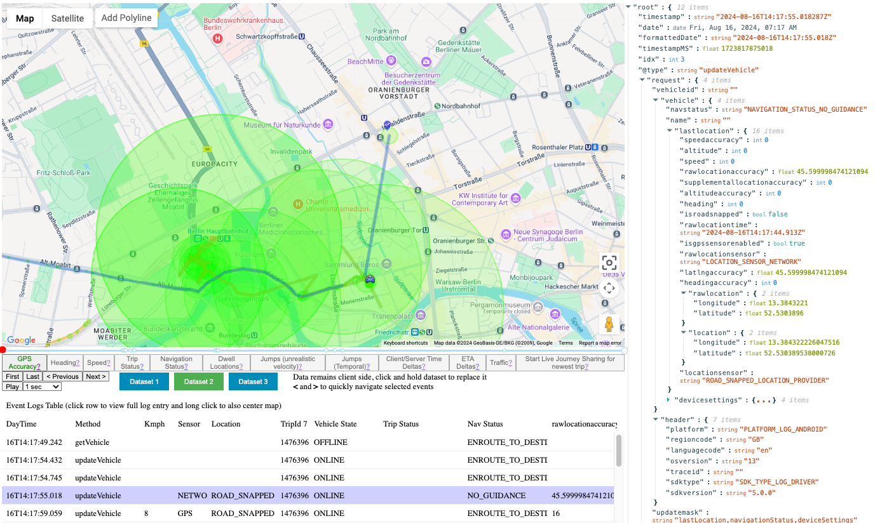Click the Schwartzkopffstraße U-Bahn station icon

coord(301,37)
